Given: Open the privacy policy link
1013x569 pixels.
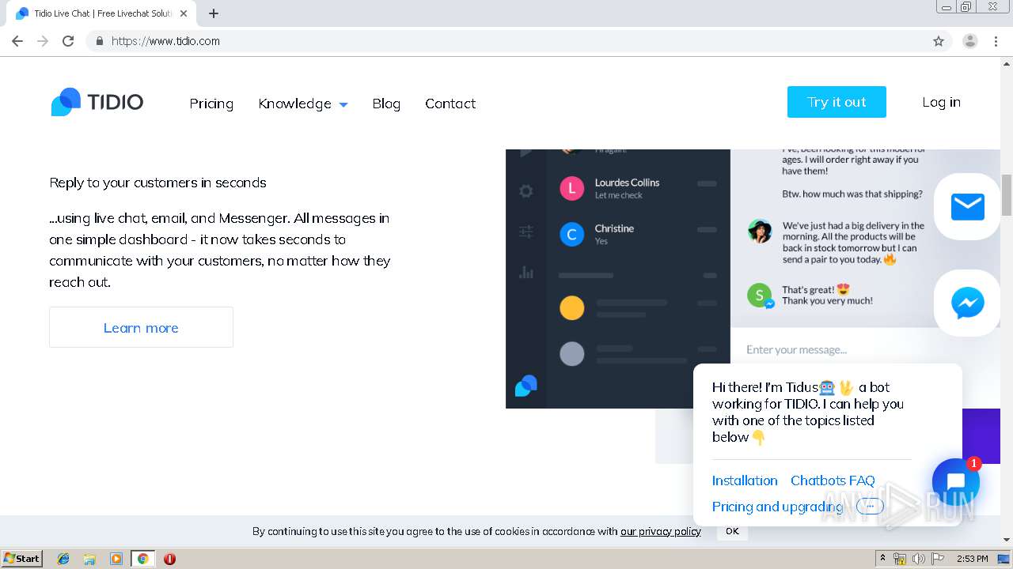Looking at the screenshot, I should (x=661, y=531).
